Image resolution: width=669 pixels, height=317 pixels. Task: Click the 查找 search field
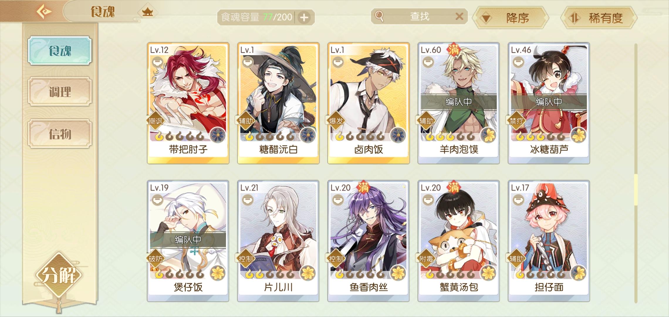point(419,16)
